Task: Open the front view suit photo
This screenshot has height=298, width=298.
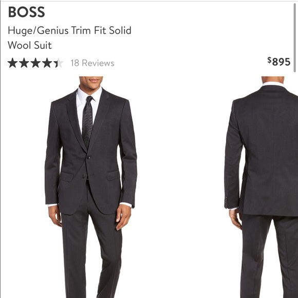Action: click(91, 187)
